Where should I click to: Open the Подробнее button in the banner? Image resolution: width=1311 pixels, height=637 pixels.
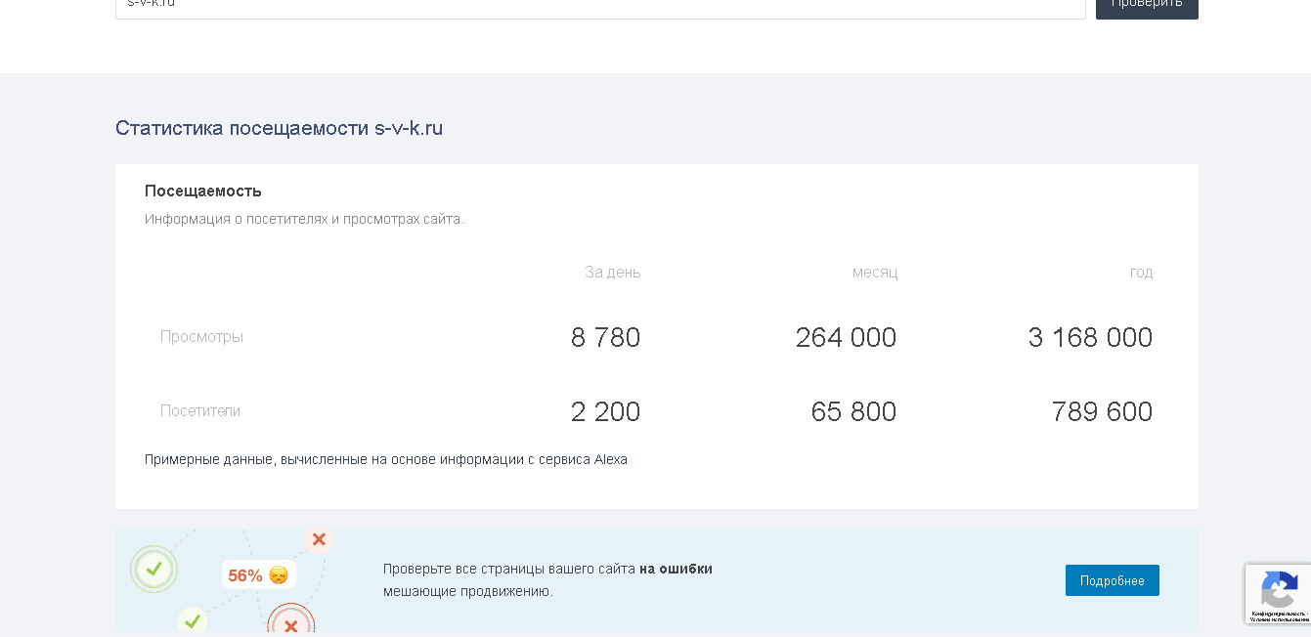coord(1112,580)
